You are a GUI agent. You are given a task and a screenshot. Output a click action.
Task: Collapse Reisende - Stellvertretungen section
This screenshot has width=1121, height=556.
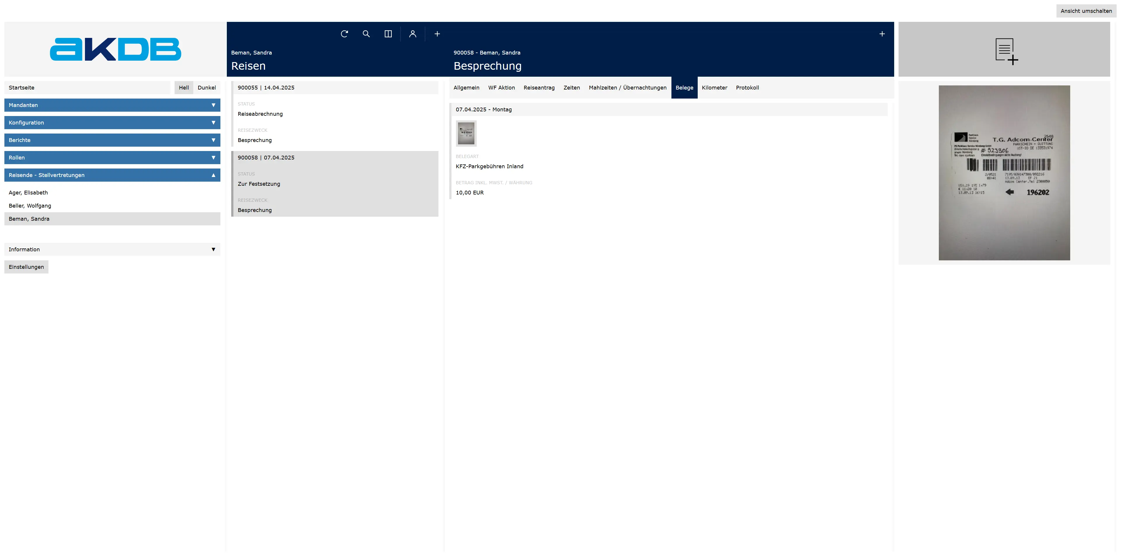click(112, 175)
